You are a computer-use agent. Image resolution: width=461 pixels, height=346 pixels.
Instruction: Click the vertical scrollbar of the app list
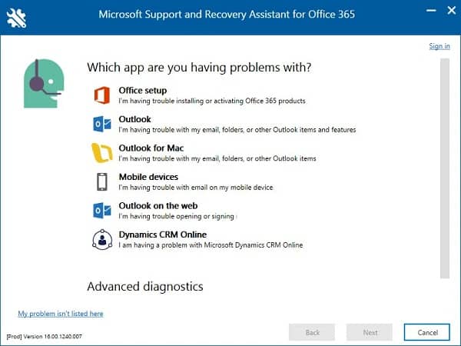(x=445, y=168)
